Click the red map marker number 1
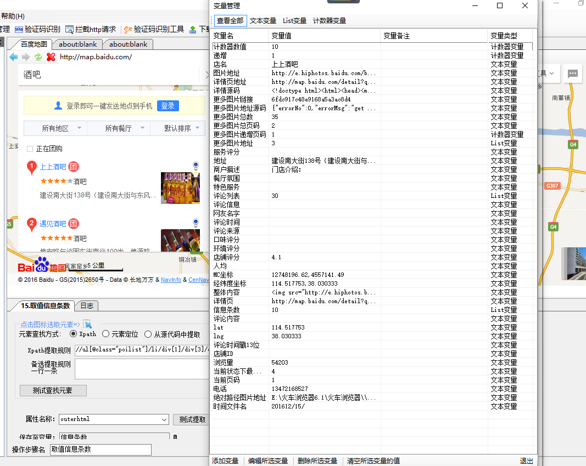The height and width of the screenshot is (466, 586). coord(32,168)
